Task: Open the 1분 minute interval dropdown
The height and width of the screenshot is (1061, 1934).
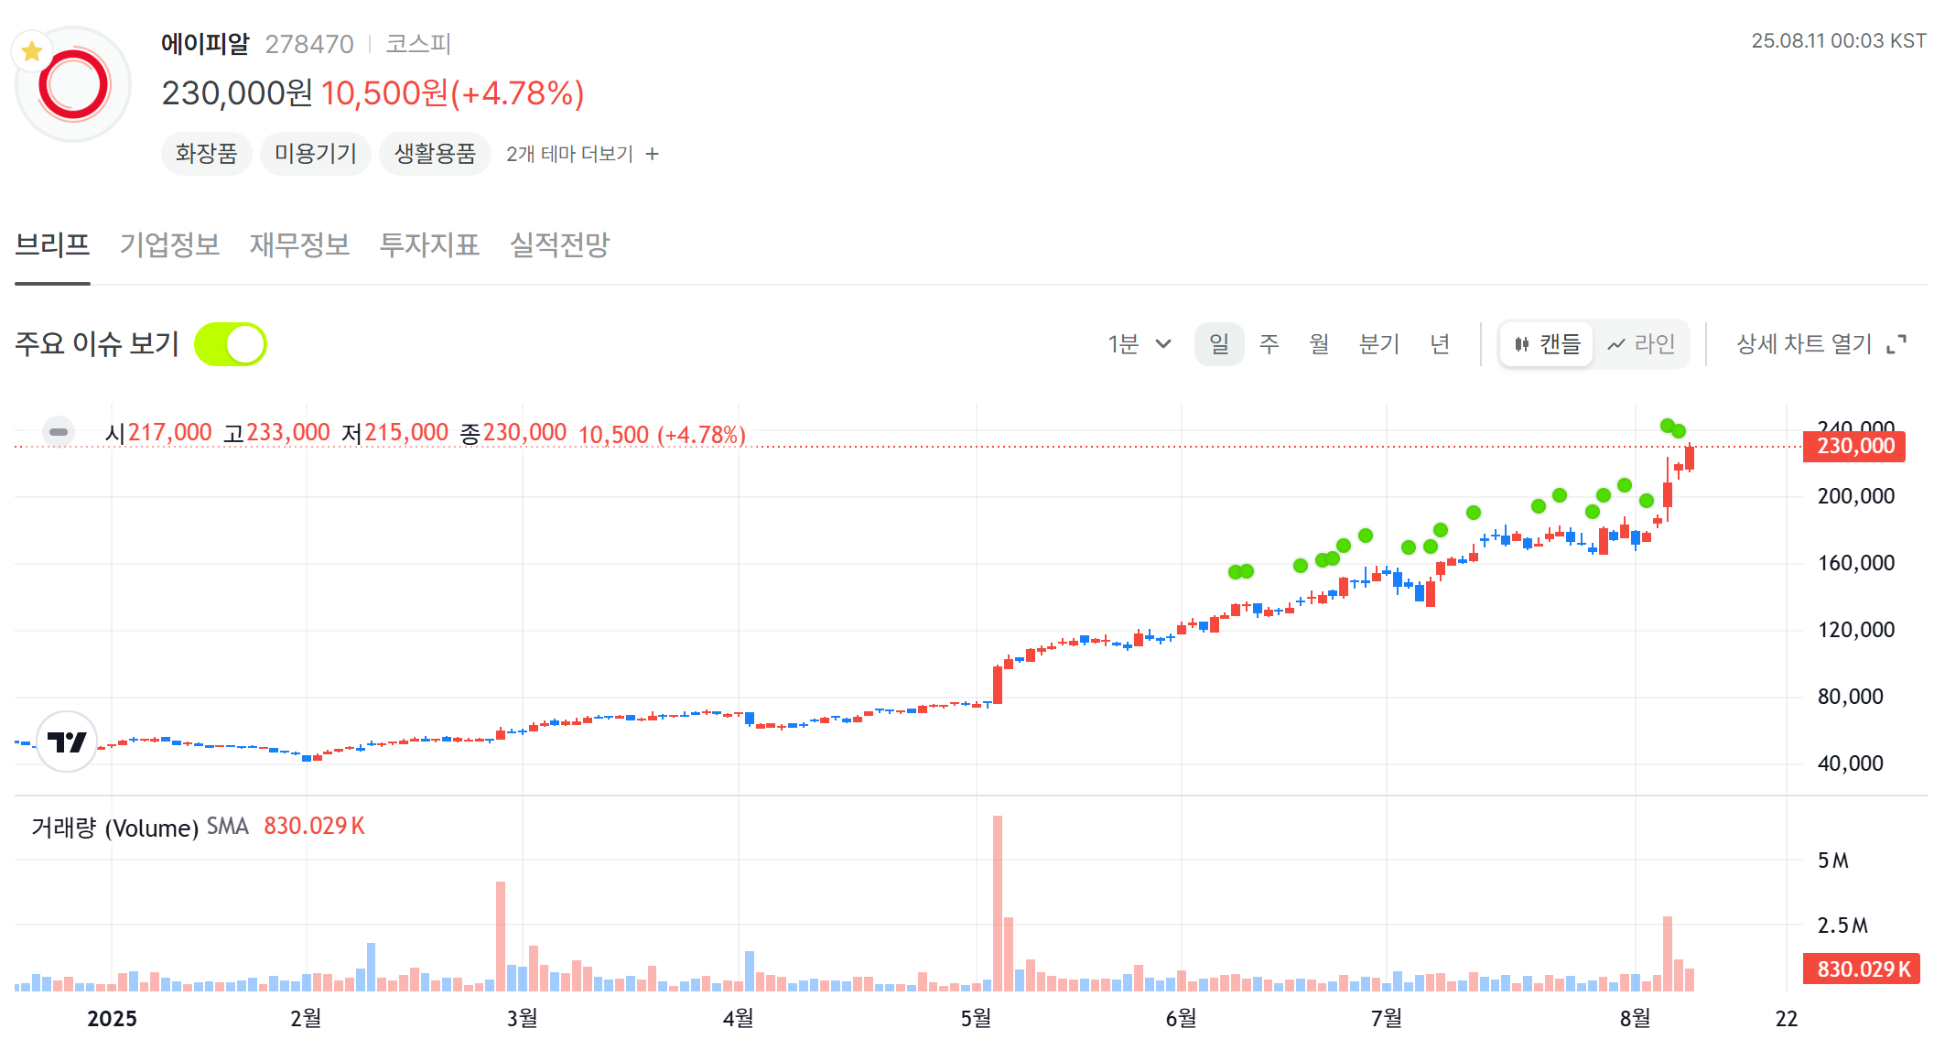Action: pyautogui.click(x=1139, y=344)
